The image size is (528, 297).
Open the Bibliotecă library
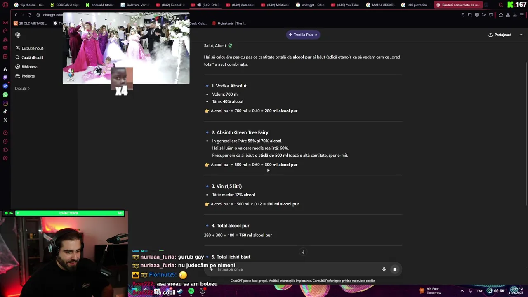26,67
